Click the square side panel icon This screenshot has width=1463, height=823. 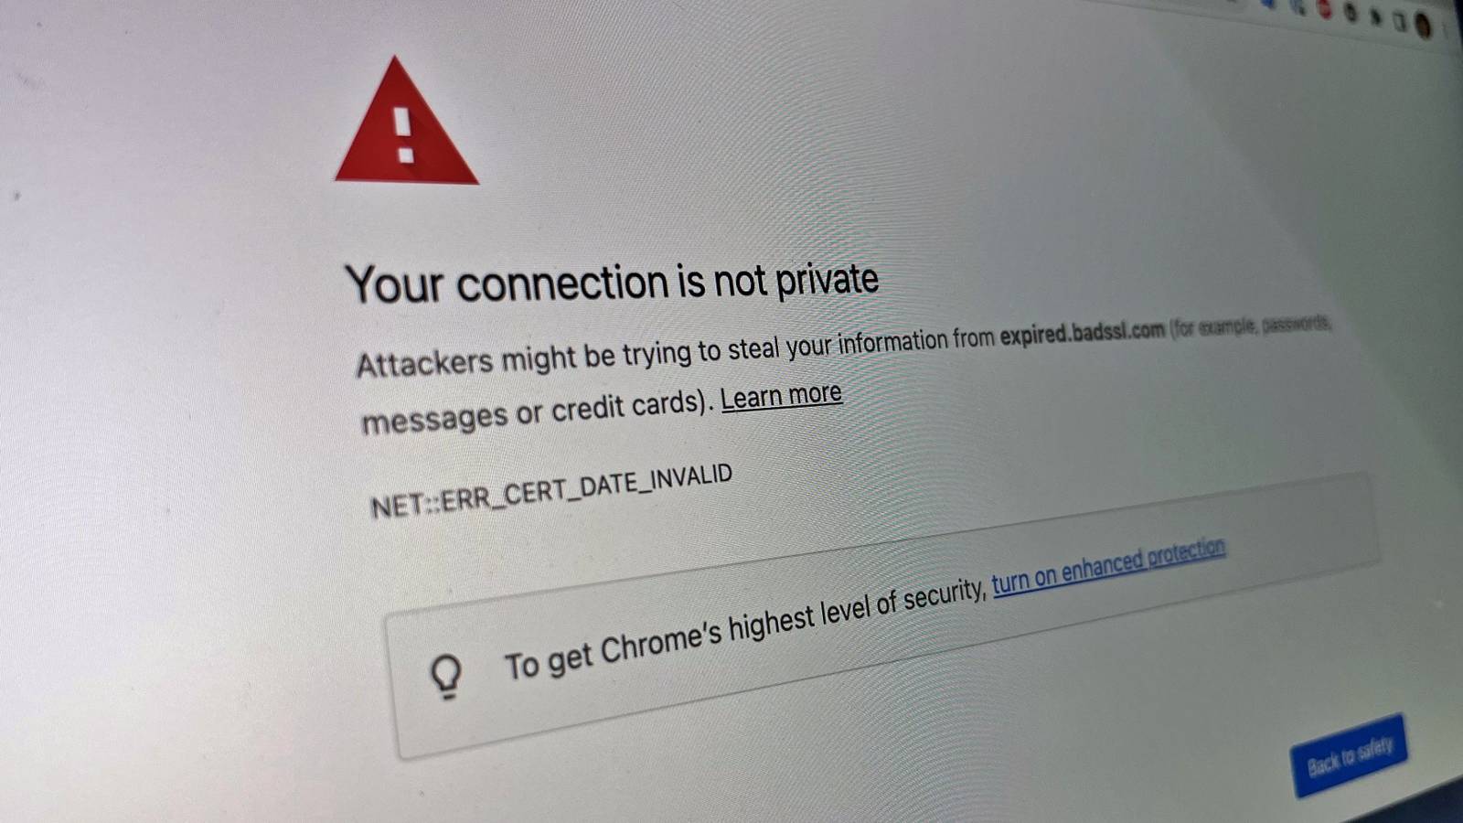tap(1400, 22)
